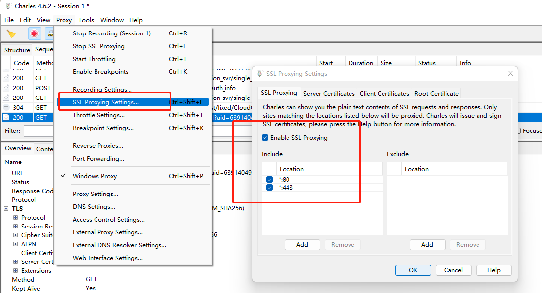This screenshot has width=542, height=293.
Task: Click Add under the Exclude list
Action: 427,245
